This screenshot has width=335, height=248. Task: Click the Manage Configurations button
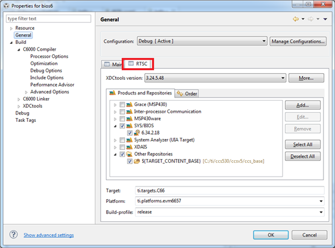298,41
